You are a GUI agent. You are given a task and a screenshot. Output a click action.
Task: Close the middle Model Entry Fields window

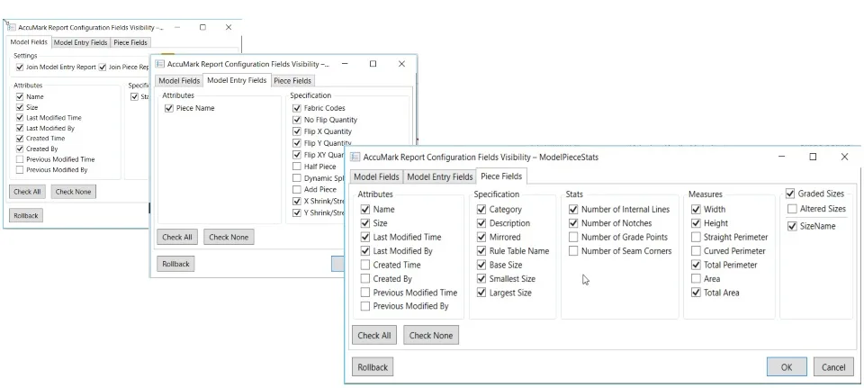pyautogui.click(x=401, y=64)
